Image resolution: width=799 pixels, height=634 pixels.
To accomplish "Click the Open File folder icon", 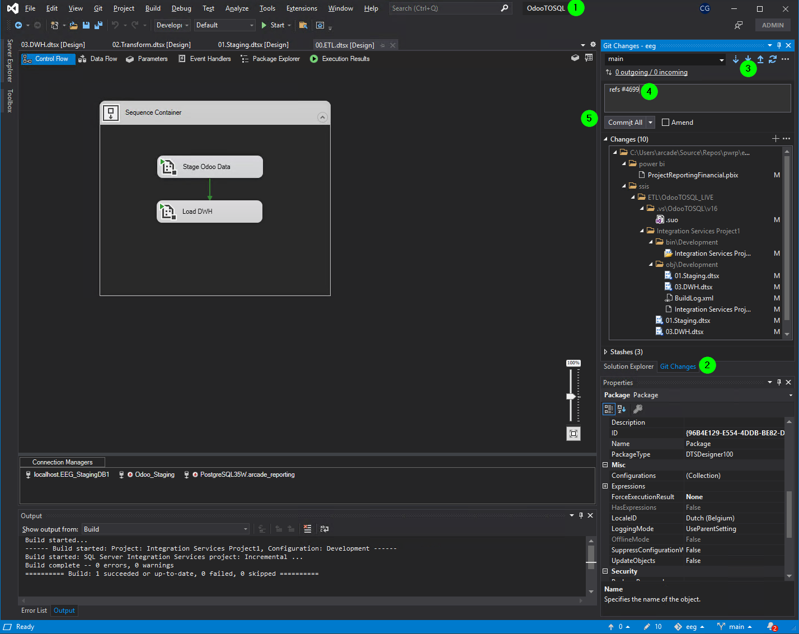I will tap(73, 25).
